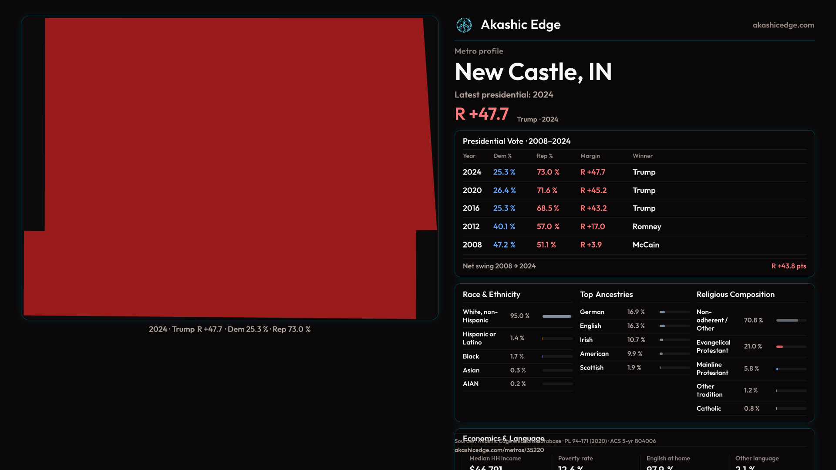This screenshot has width=836, height=470.
Task: Click the Religious Composition section heading
Action: (x=735, y=295)
